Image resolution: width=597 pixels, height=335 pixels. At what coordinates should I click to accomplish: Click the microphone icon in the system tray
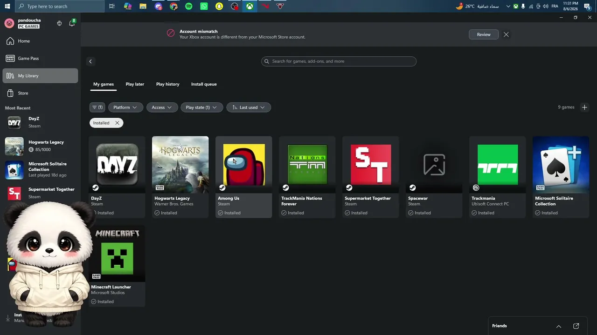point(523,6)
